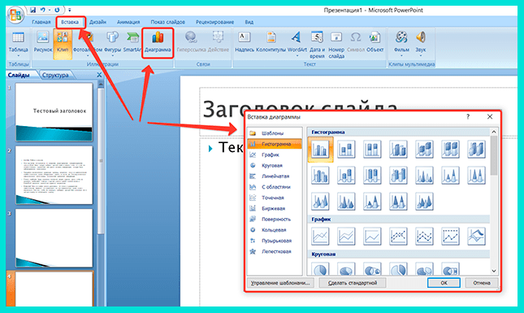Image resolution: width=524 pixels, height=313 pixels.
Task: Confirm with the OK button
Action: [444, 283]
